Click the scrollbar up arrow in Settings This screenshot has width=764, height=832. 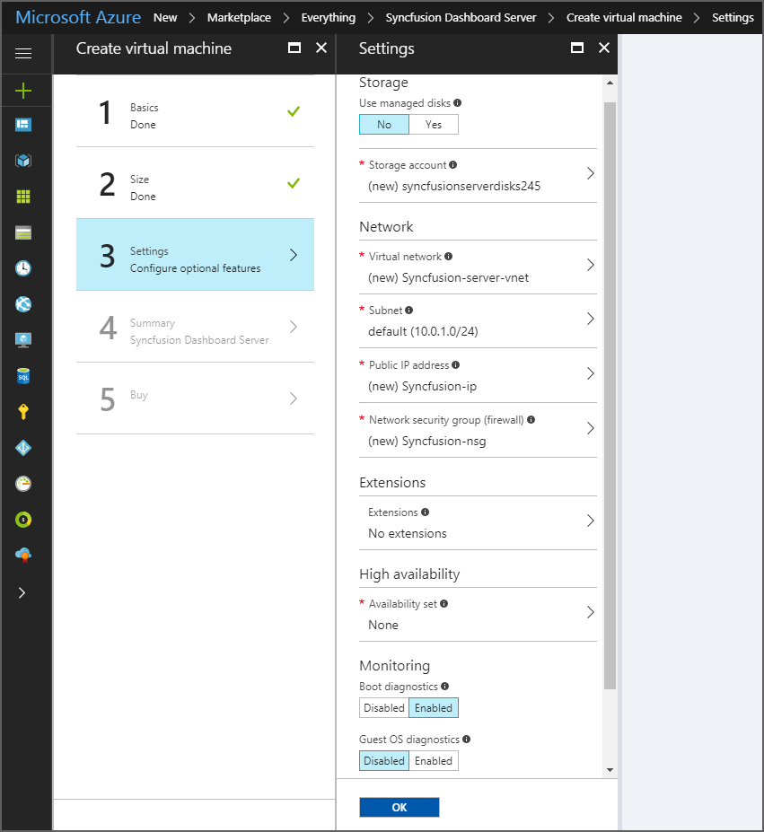tap(610, 83)
